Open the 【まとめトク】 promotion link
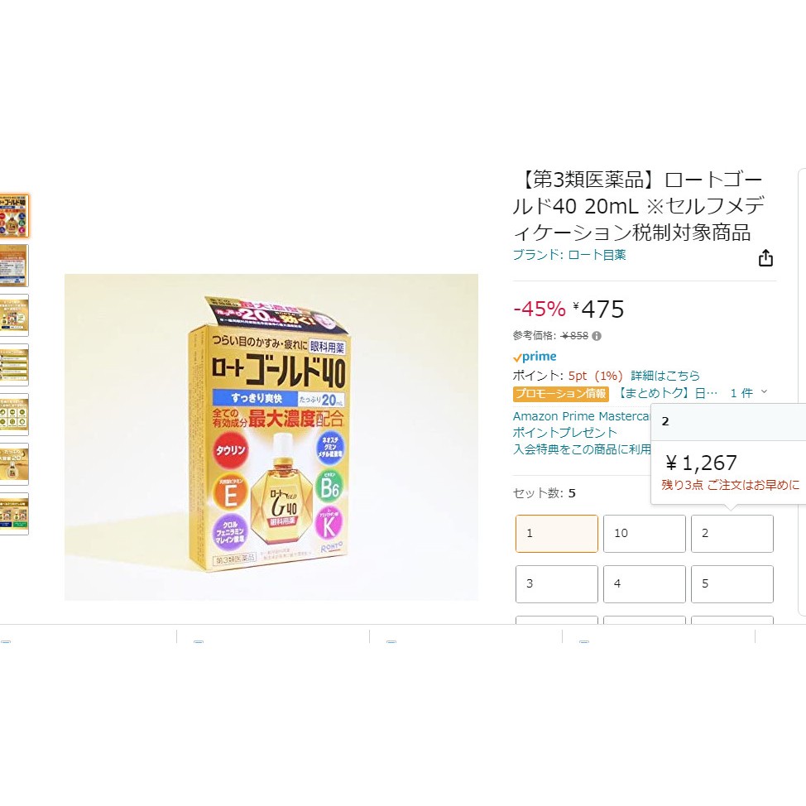 pos(667,393)
